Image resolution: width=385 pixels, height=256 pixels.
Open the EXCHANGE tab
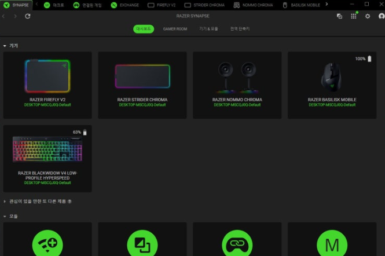[124, 5]
